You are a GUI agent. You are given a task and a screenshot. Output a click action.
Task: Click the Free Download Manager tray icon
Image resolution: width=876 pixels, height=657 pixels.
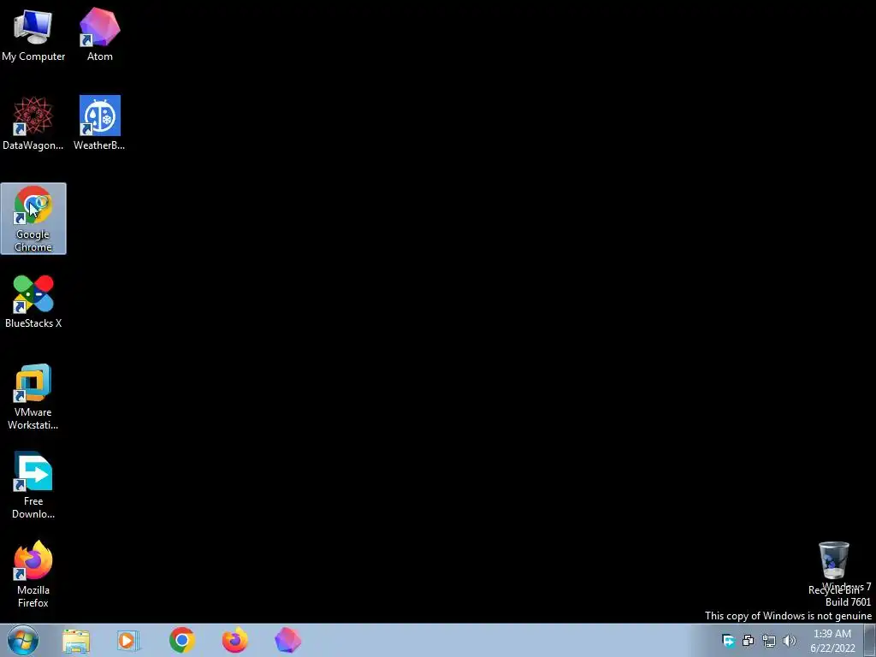728,640
